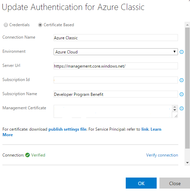Click the Verify connection link
The height and width of the screenshot is (191, 190).
tap(162, 155)
